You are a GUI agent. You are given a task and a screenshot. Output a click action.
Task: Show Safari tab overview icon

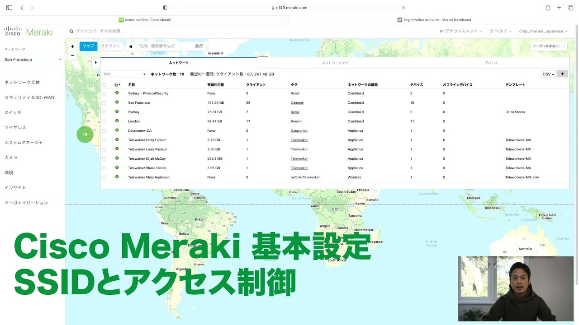[570, 8]
